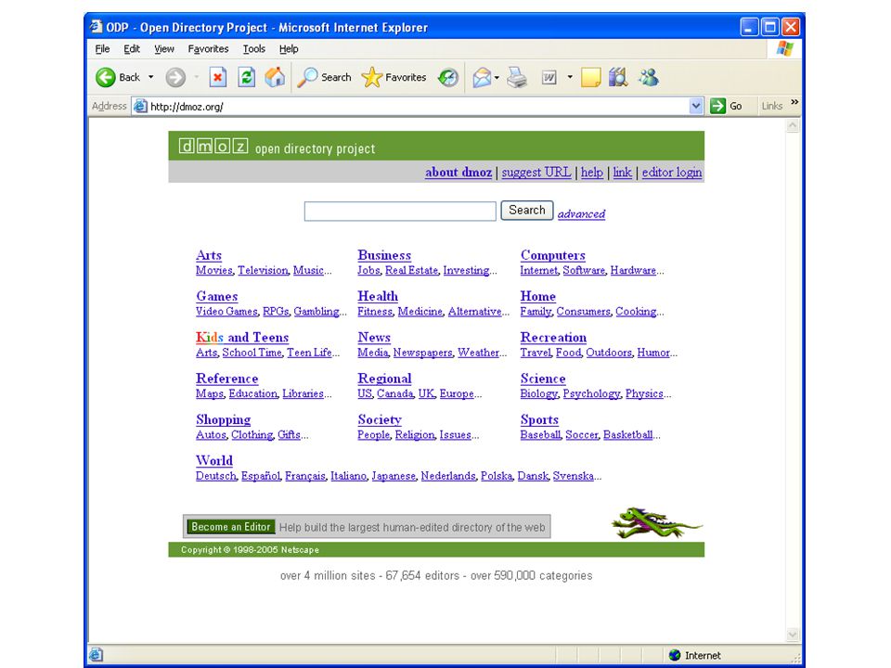The height and width of the screenshot is (668, 891).
Task: Open the Newspapers subcategory link
Action: (x=423, y=353)
